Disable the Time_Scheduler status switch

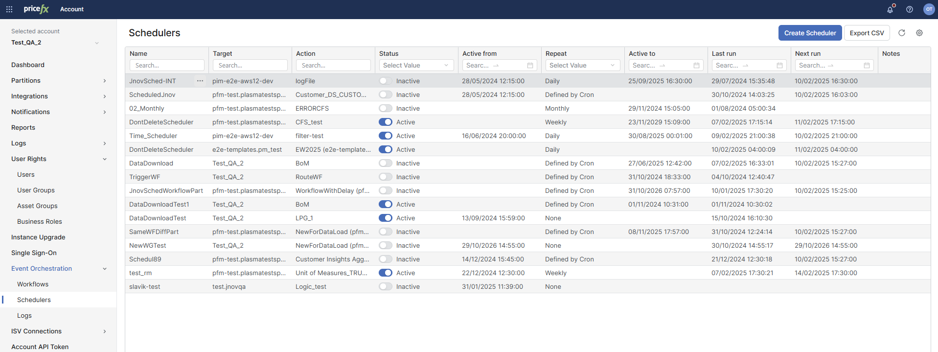pos(386,136)
